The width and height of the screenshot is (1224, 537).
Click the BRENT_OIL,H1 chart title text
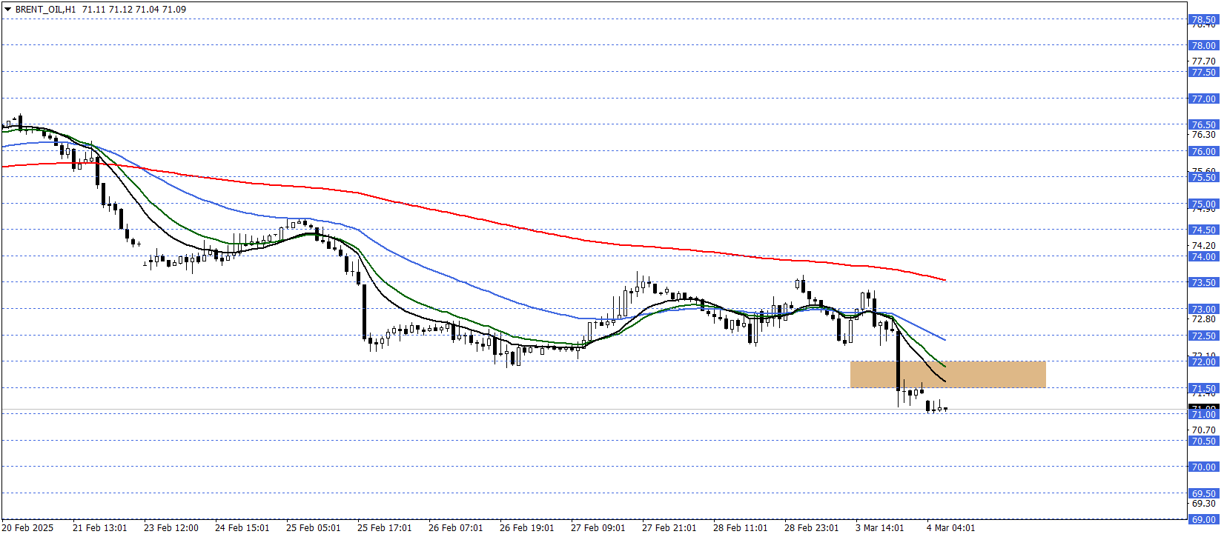45,10
